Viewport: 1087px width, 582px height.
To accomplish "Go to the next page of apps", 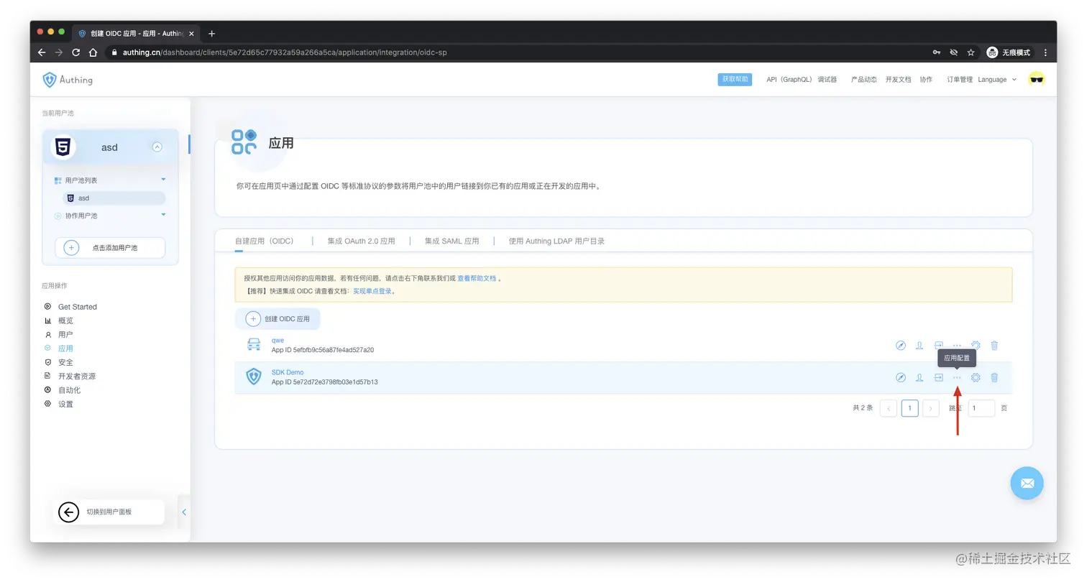I will (931, 408).
